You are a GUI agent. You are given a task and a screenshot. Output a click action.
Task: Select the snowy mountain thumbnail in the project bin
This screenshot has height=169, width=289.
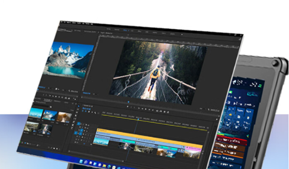tap(50, 115)
